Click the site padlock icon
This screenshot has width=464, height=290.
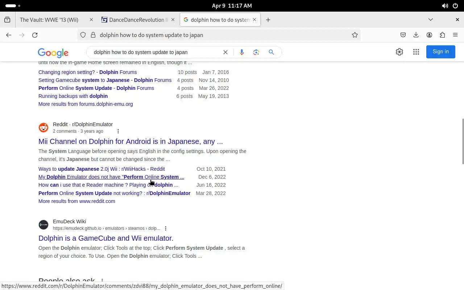[x=93, y=35]
